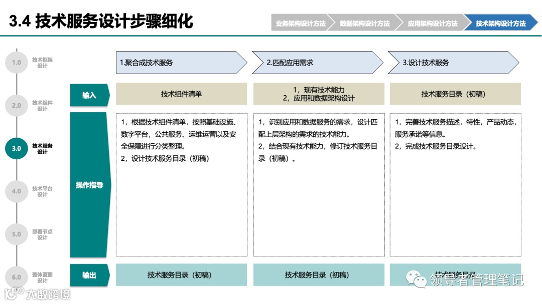Click the 输入 row label

click(90, 95)
